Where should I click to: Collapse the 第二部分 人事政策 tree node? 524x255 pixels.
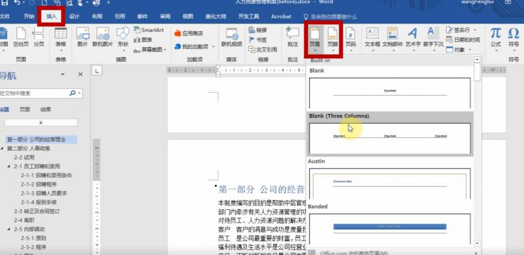3,148
